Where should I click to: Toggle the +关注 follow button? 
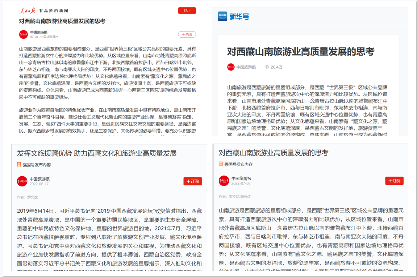187,34
